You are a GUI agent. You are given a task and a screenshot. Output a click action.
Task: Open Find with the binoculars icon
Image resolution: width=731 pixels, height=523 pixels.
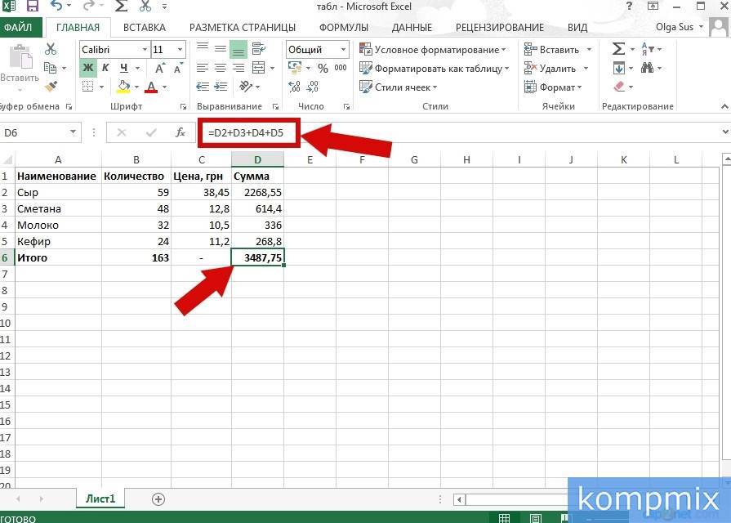pyautogui.click(x=649, y=68)
